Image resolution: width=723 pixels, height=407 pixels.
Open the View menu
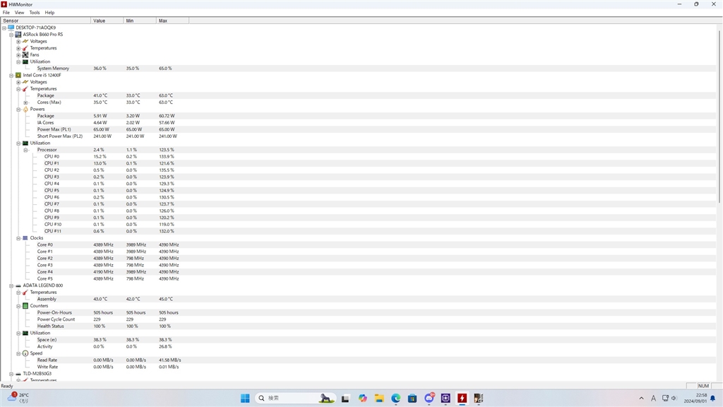[19, 13]
